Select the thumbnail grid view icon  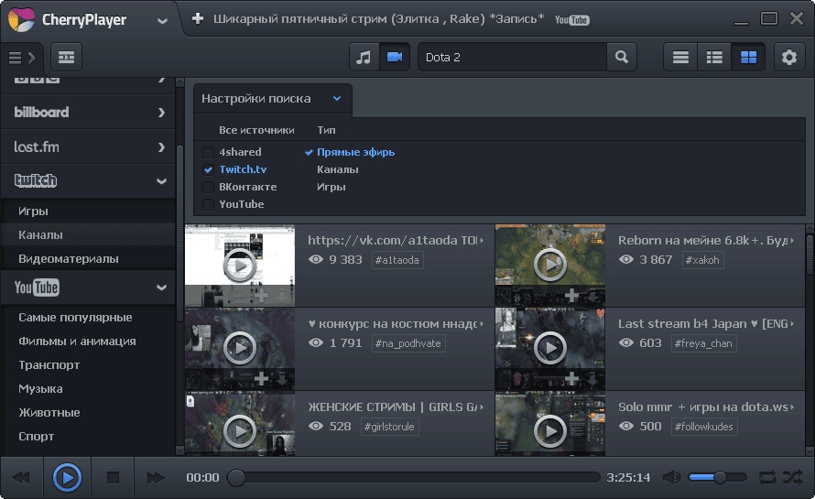coord(748,57)
